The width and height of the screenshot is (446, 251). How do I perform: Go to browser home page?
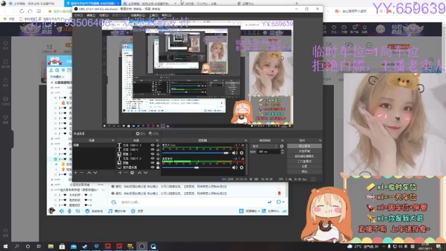(x=30, y=11)
